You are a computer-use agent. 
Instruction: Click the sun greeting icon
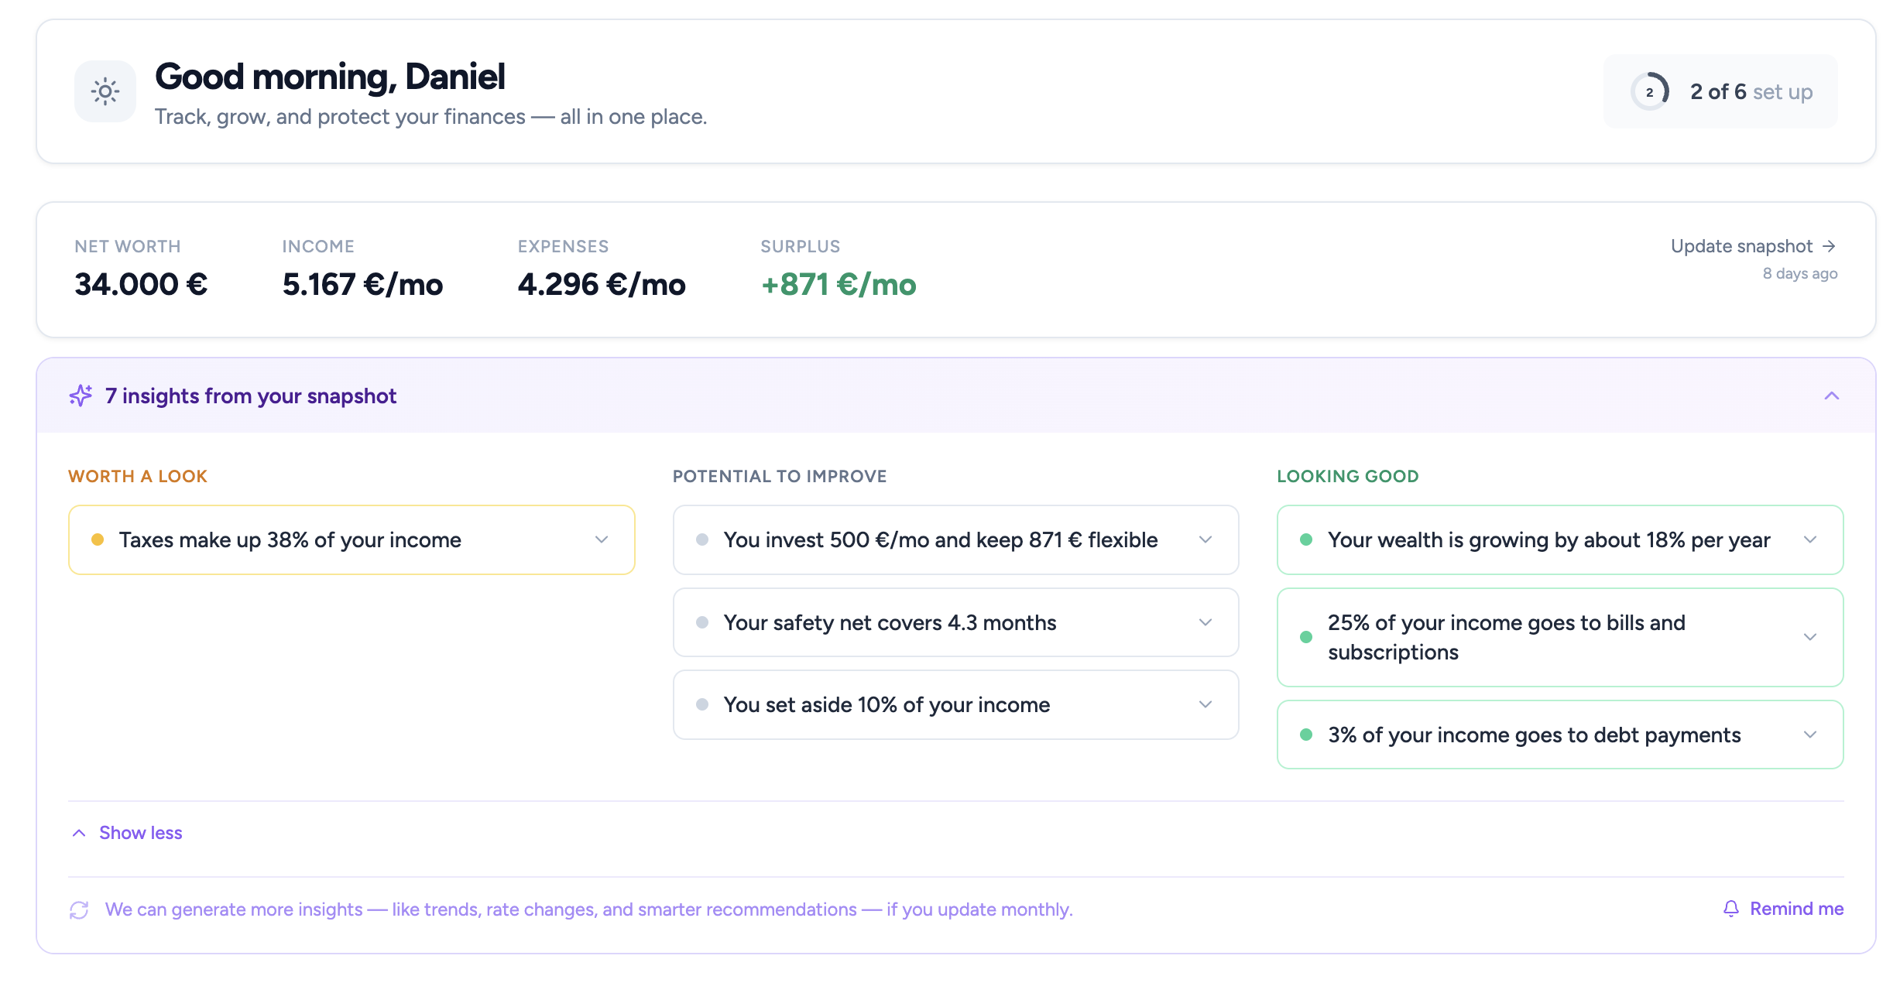click(x=105, y=91)
